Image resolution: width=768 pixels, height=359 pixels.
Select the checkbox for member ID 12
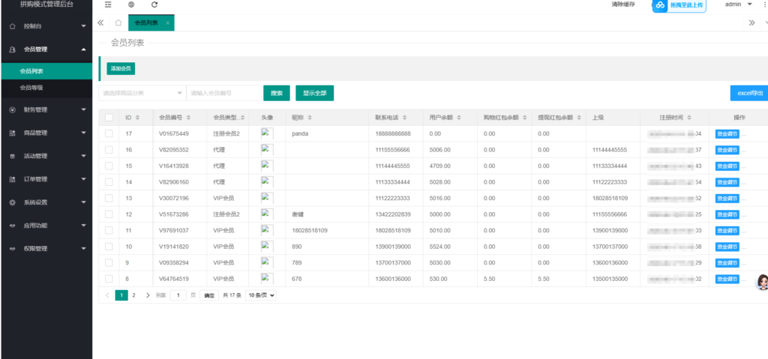click(109, 214)
